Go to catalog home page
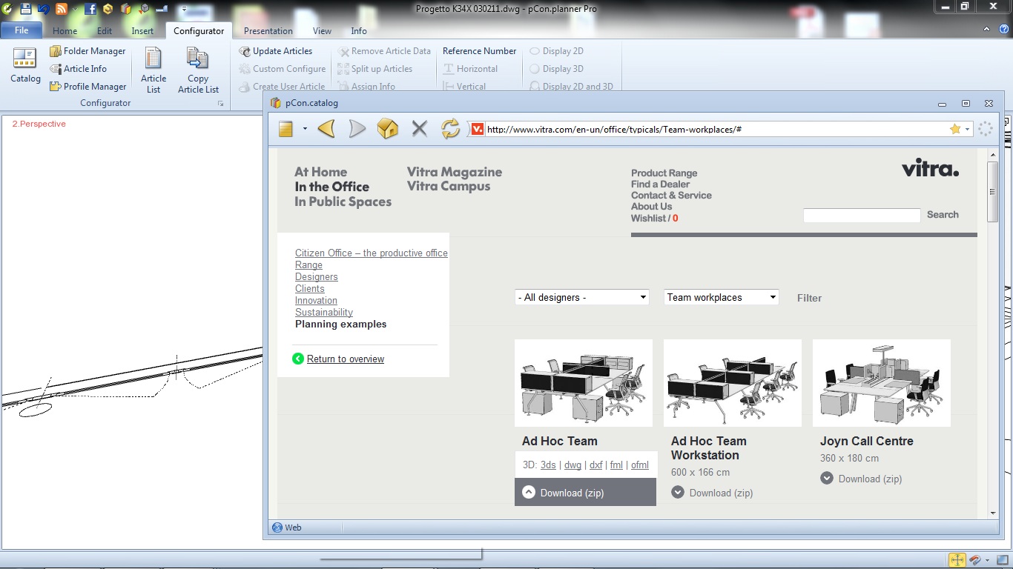Viewport: 1013px width, 569px height. [388, 129]
